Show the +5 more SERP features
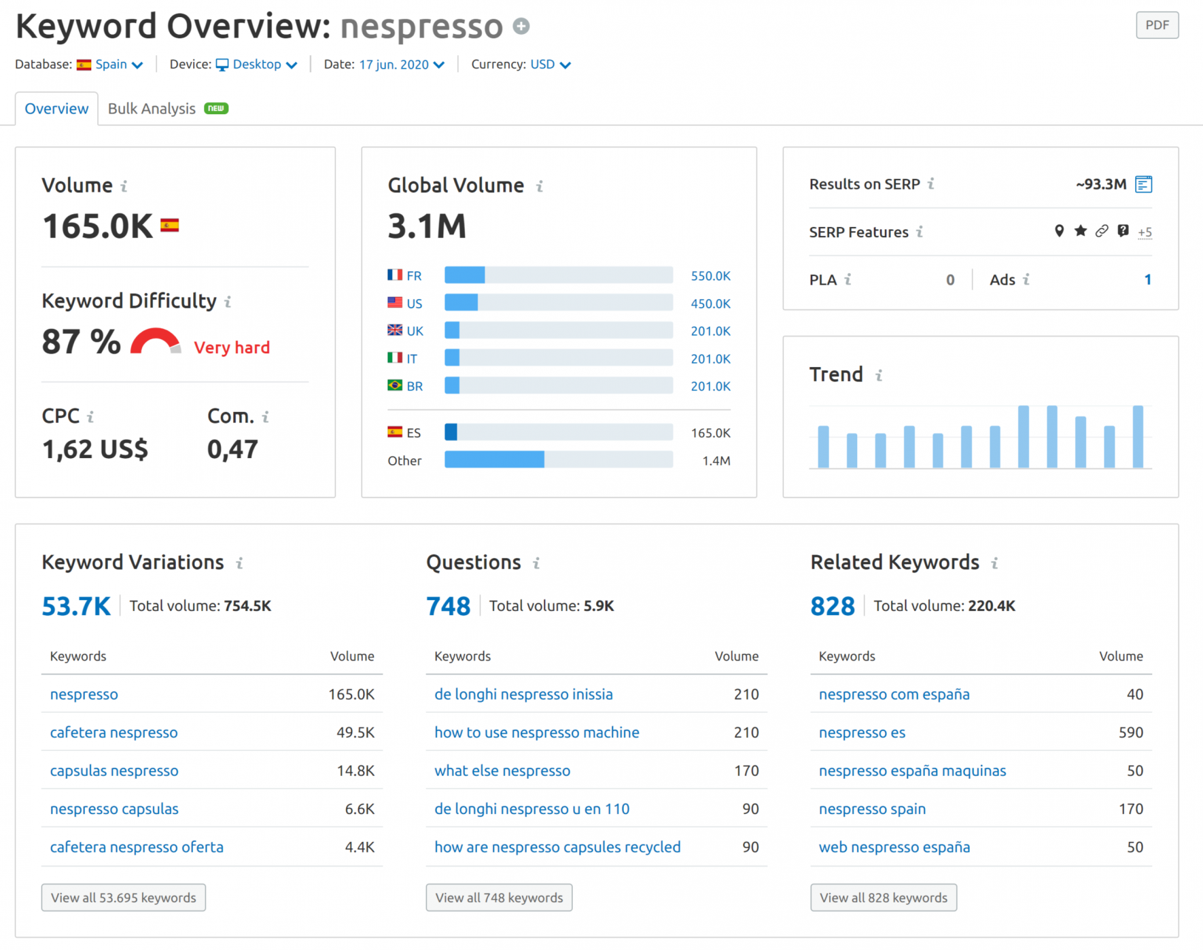1203x950 pixels. pos(1145,232)
